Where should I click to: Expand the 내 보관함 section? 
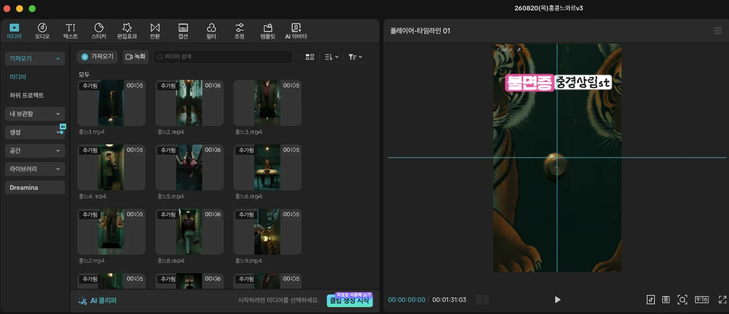click(35, 114)
